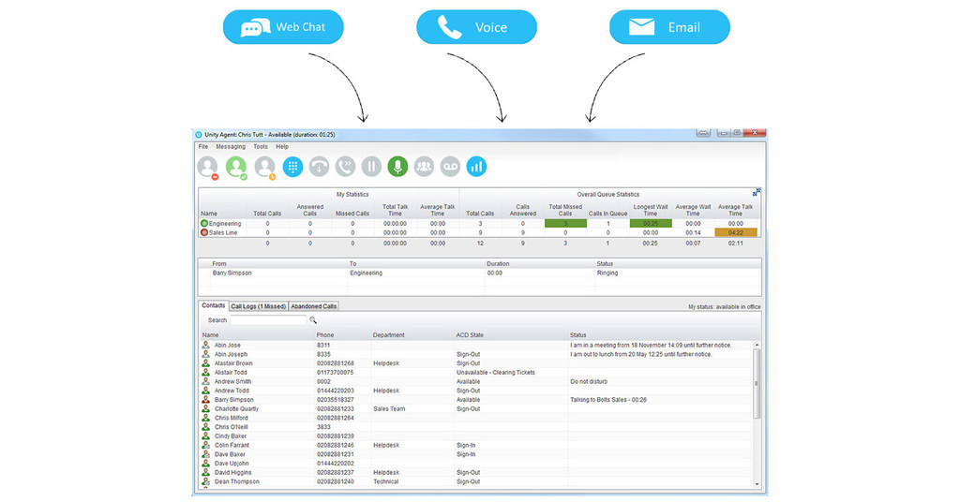
Task: Click the magnifier icon next to Search
Action: point(313,320)
